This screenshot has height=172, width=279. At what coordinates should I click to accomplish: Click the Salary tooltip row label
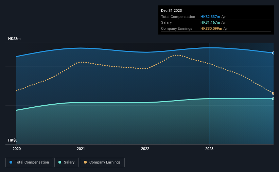click(x=167, y=23)
